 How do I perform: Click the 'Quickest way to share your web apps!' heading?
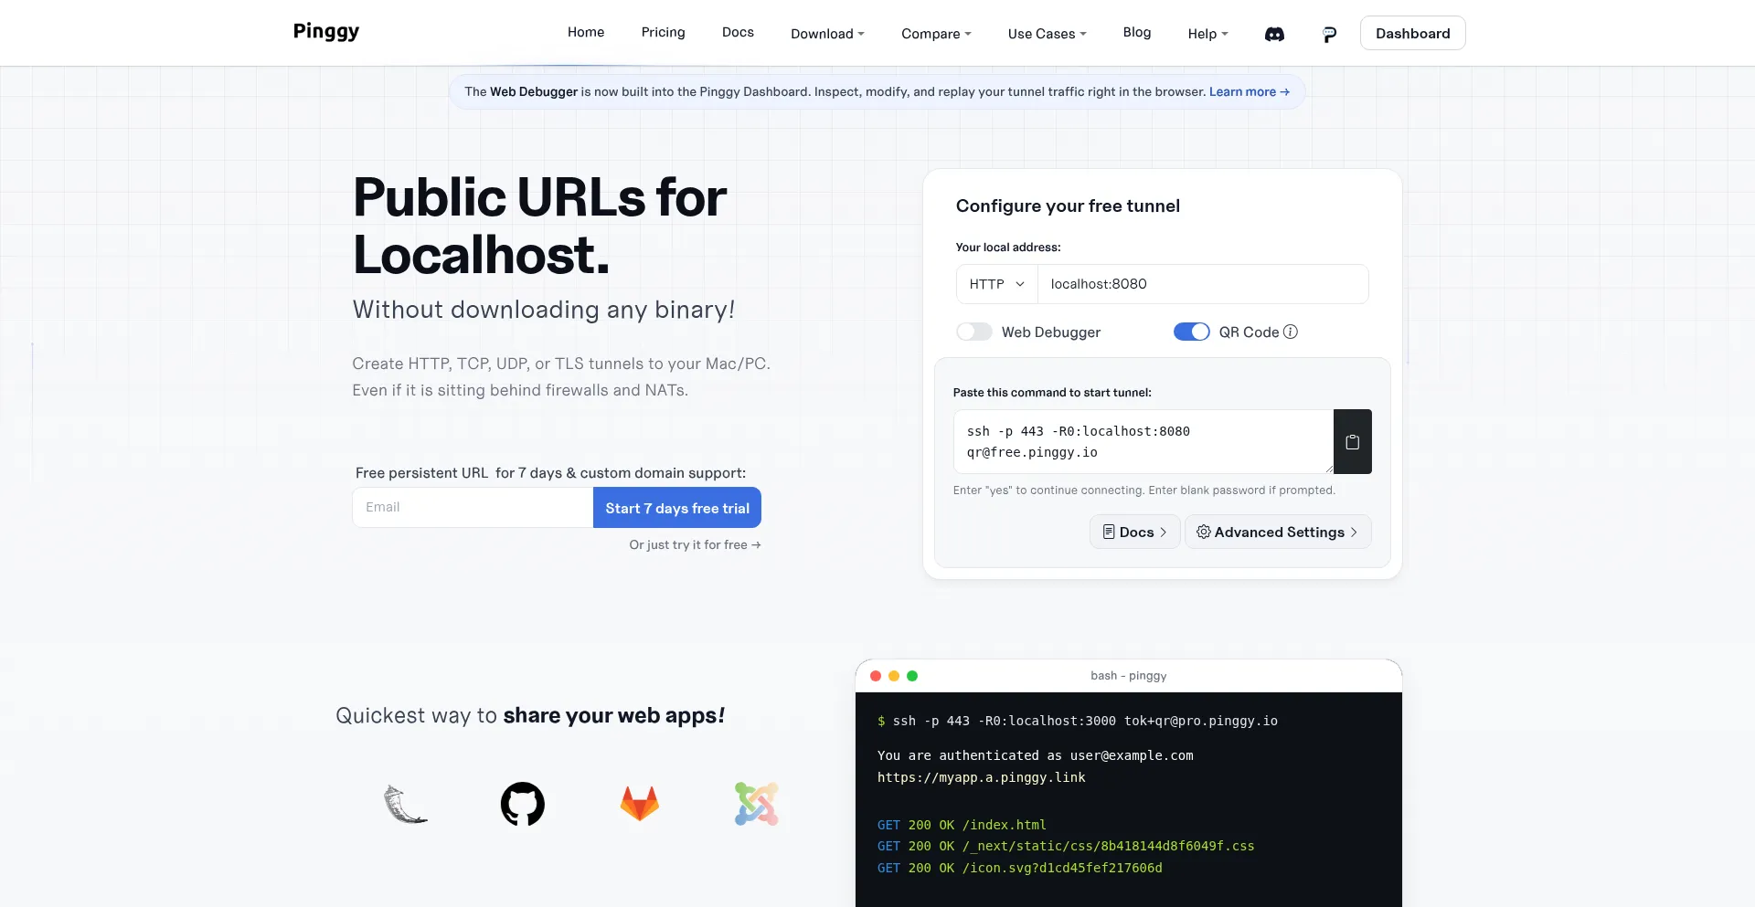(530, 715)
